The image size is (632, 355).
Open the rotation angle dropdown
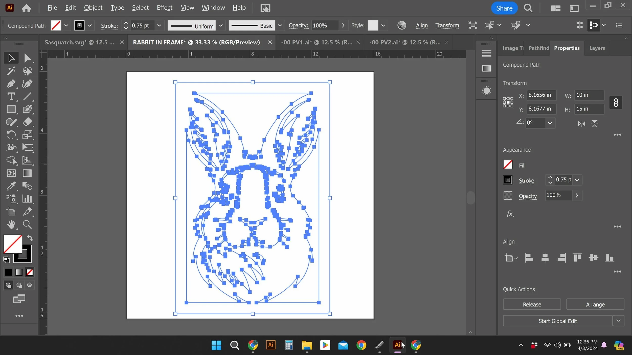pos(550,123)
